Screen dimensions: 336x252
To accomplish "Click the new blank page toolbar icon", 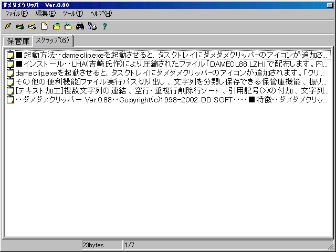I will click(x=44, y=26).
